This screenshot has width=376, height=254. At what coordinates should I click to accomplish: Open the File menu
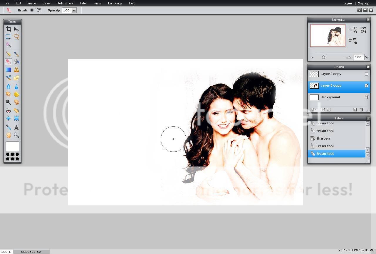[x=7, y=3]
